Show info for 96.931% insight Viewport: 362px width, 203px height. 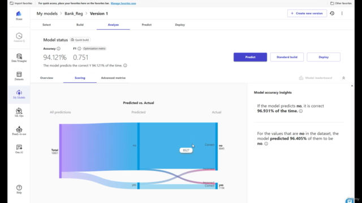click(x=301, y=111)
